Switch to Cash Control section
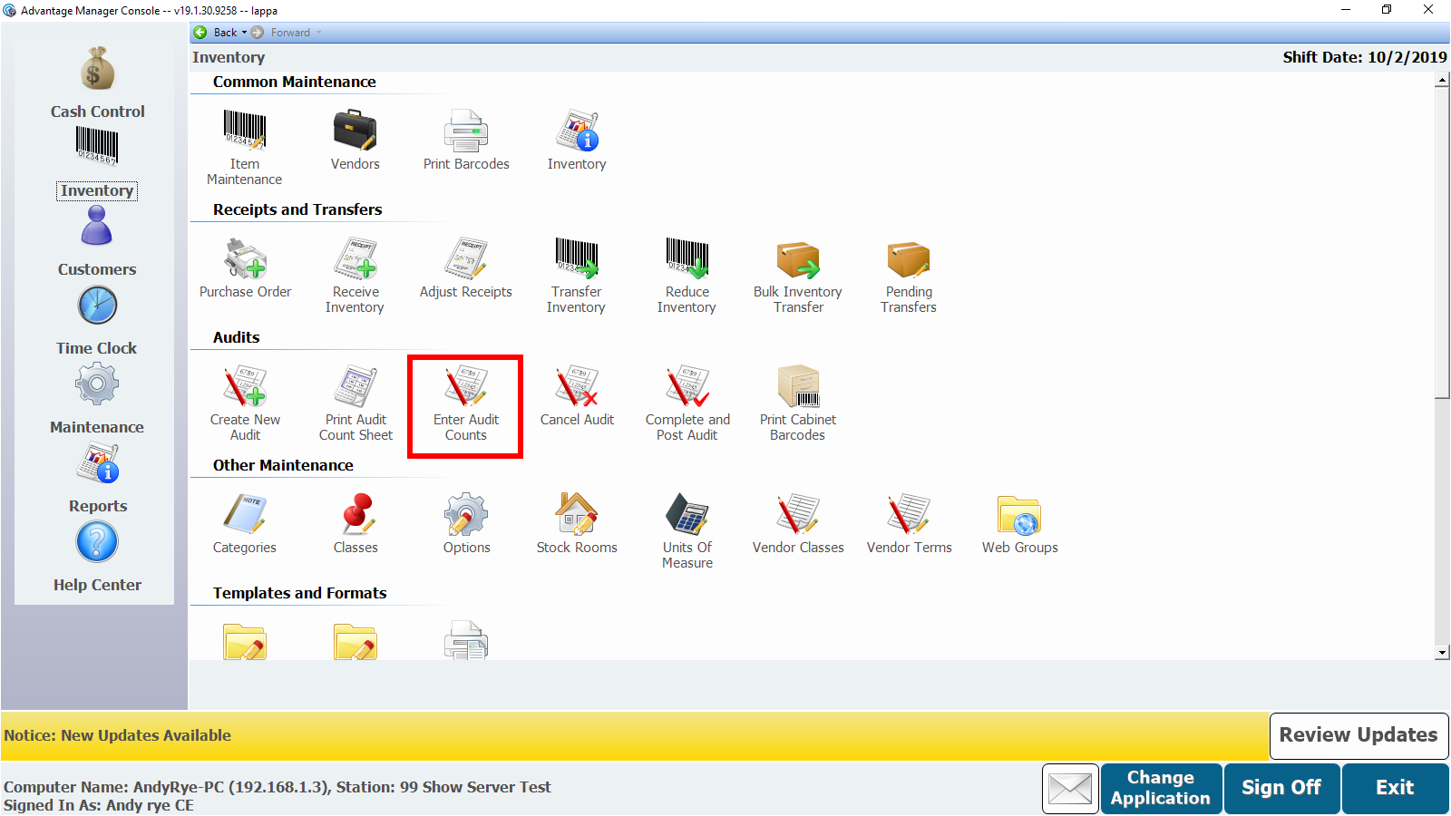 pos(97,83)
